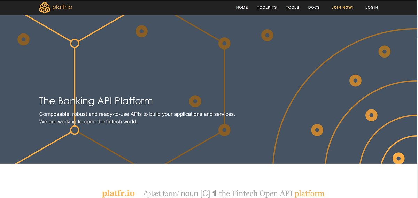
Task: Click the LOGIN link
Action: coord(371,7)
